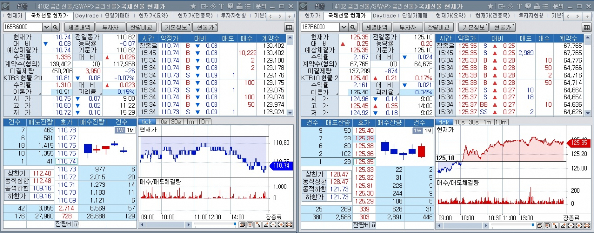Click fit-all bracket icon under left chart
This screenshot has width=594, height=233.
(x=289, y=225)
